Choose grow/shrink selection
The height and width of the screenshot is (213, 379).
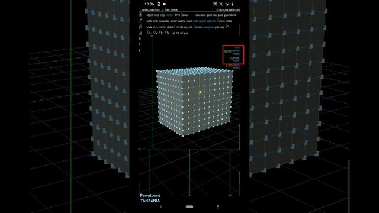pyautogui.click(x=230, y=15)
